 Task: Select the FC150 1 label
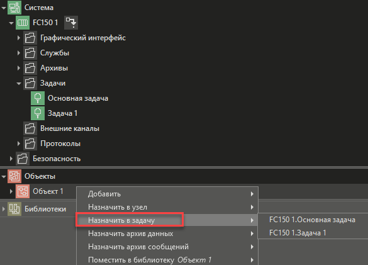(x=45, y=23)
